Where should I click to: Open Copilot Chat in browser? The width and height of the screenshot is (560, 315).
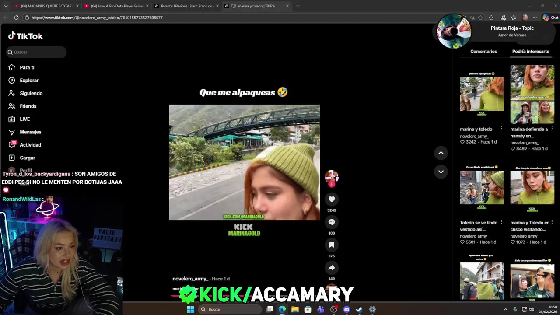(550, 17)
